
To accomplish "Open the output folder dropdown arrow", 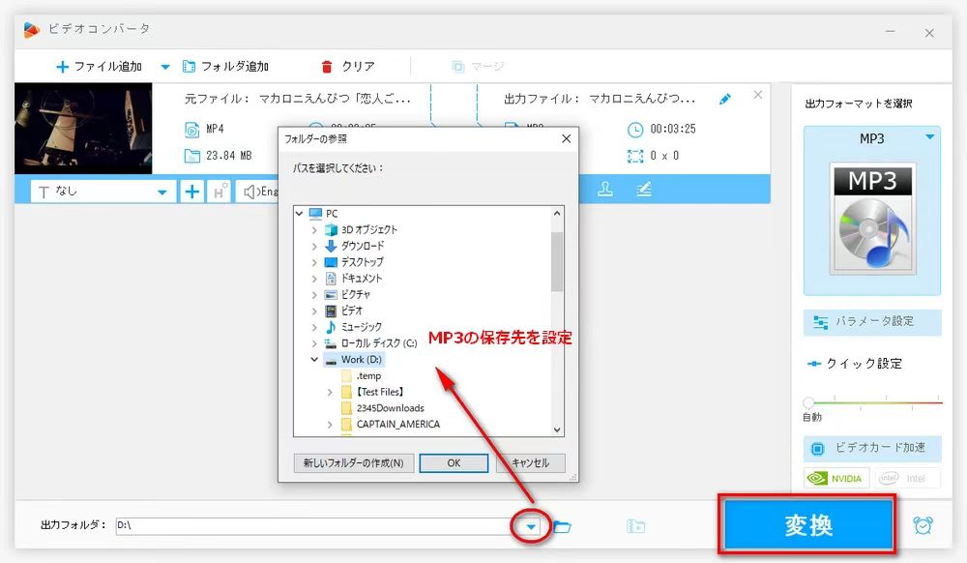I will pyautogui.click(x=531, y=526).
